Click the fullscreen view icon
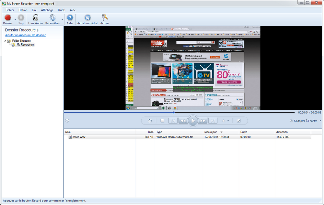324x205 pixels. coord(239,121)
